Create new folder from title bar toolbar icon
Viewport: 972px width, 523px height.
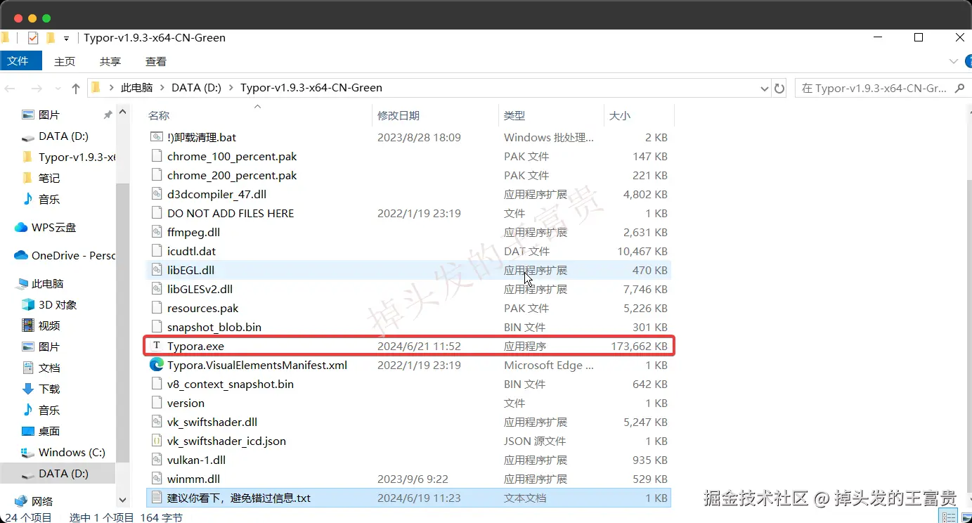coord(50,38)
